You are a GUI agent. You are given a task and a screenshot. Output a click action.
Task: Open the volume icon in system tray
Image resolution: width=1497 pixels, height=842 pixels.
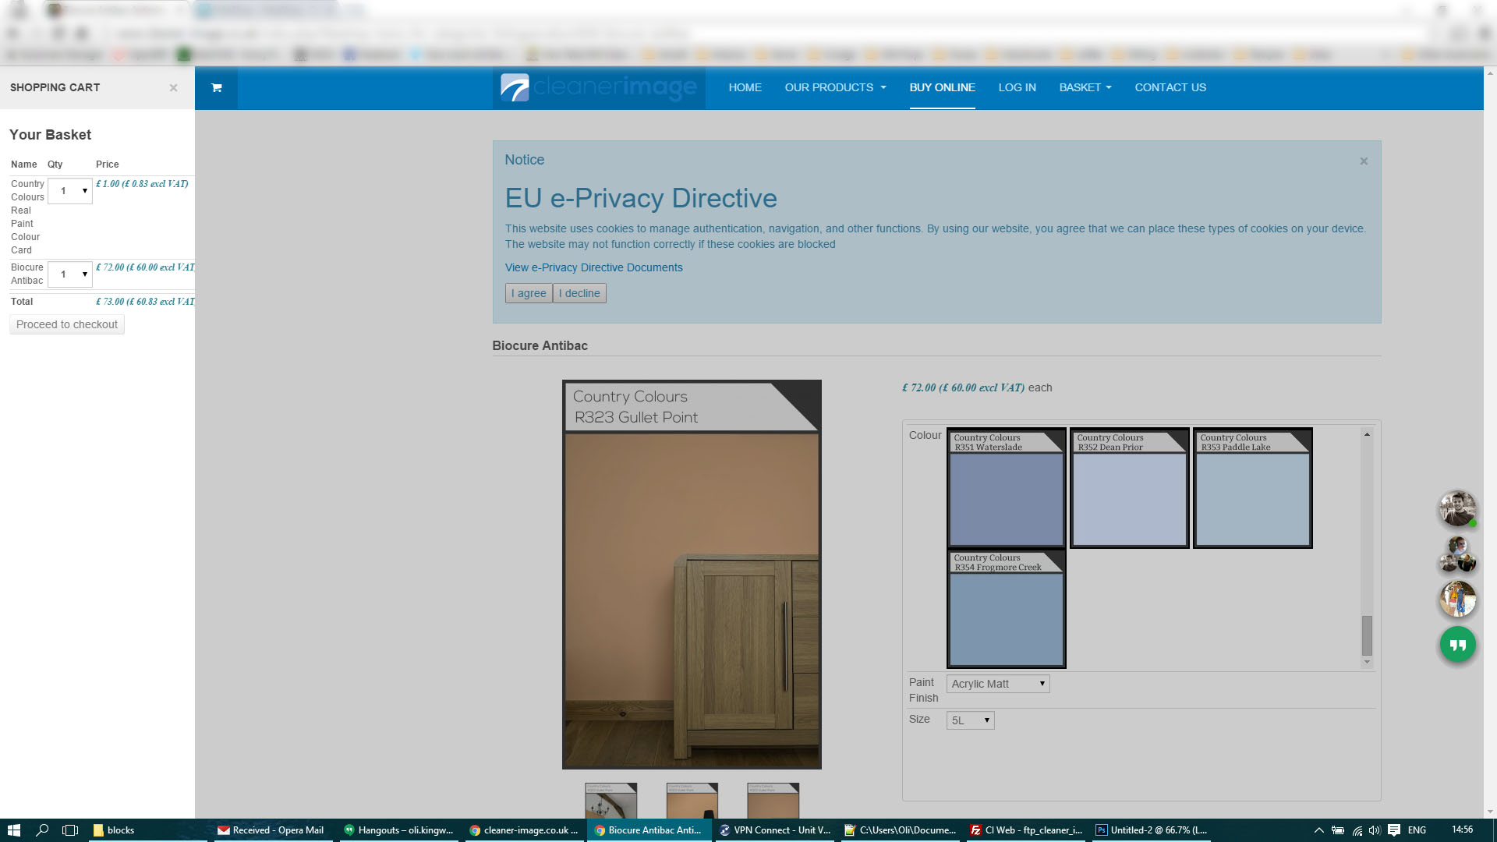[1375, 830]
